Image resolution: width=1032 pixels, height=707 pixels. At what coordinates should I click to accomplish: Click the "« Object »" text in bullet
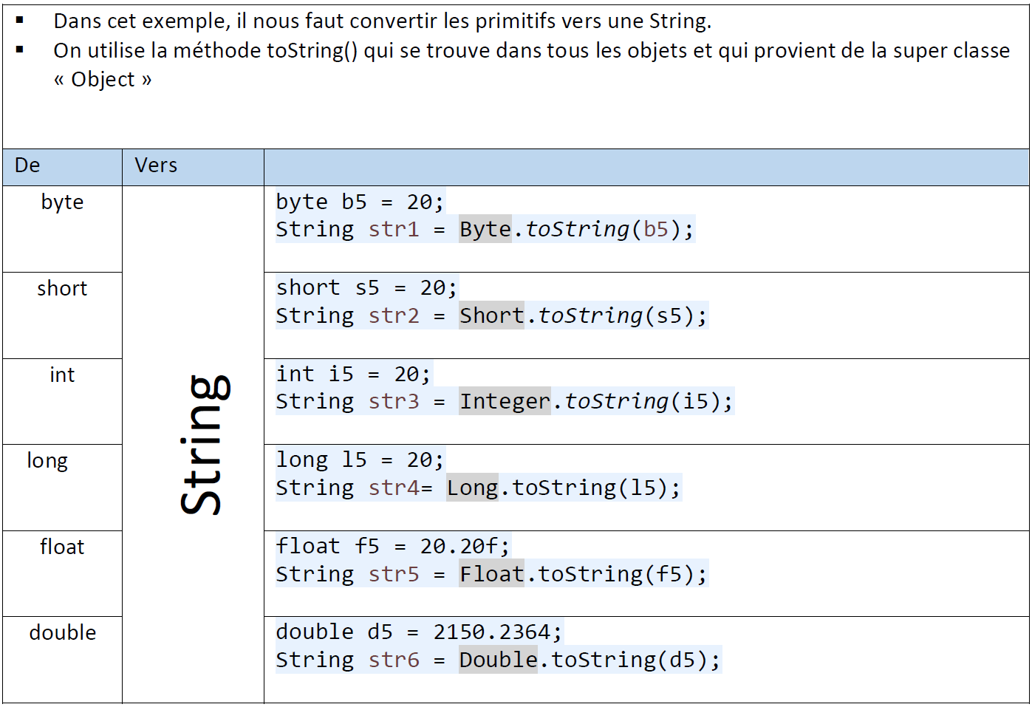click(x=103, y=80)
